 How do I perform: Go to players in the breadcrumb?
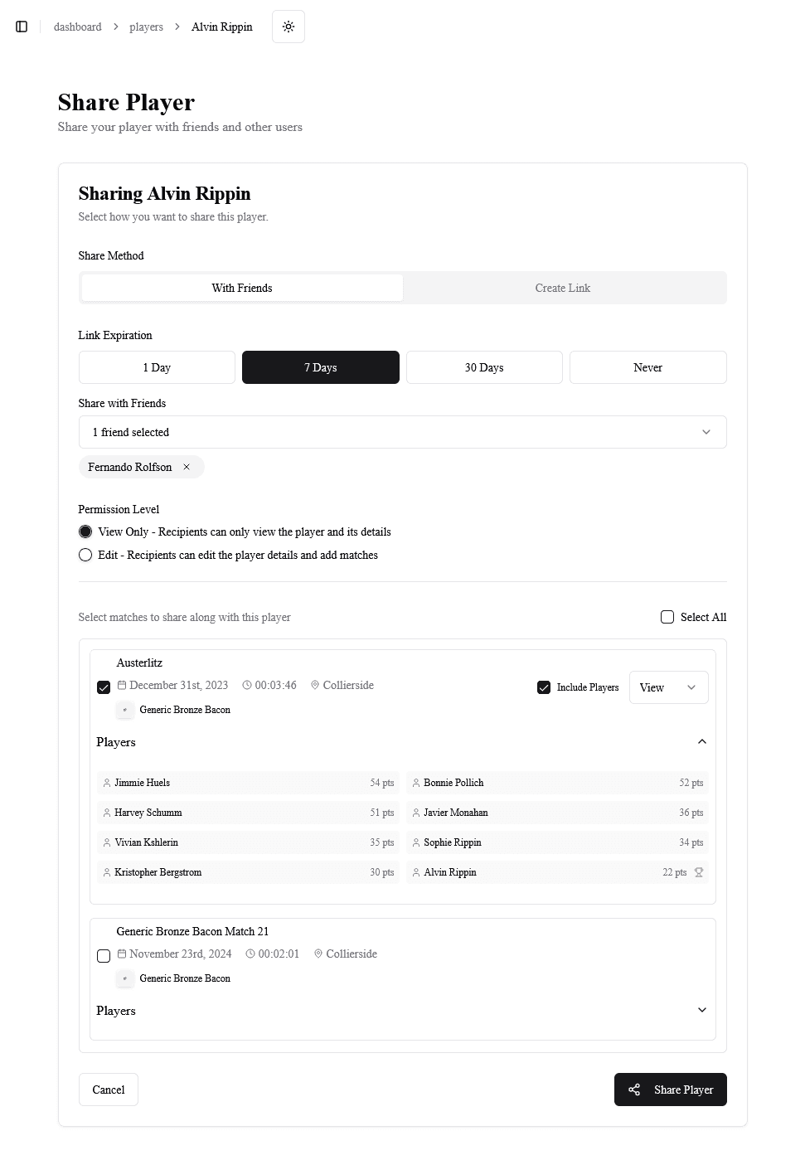pos(146,27)
